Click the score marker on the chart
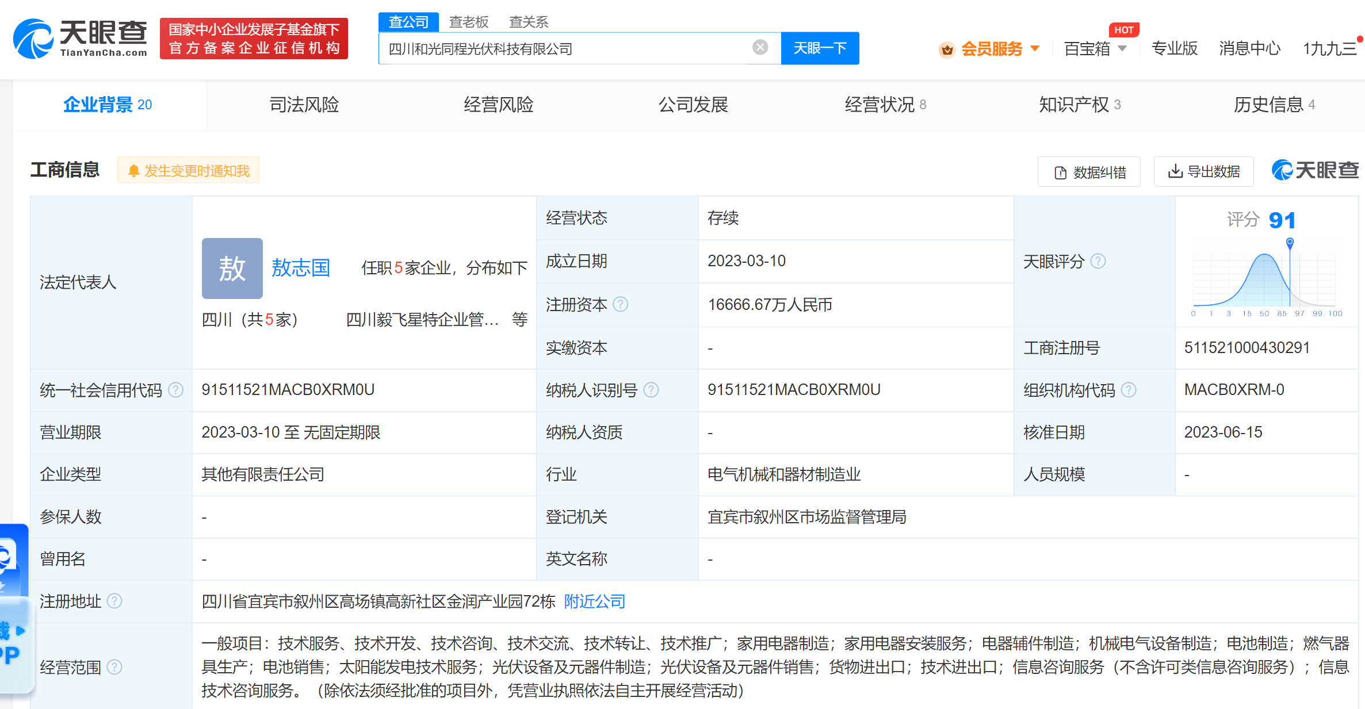 1290,243
